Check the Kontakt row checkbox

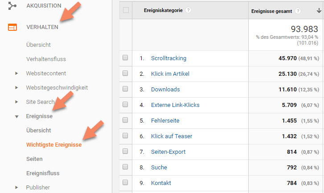coord(125,183)
